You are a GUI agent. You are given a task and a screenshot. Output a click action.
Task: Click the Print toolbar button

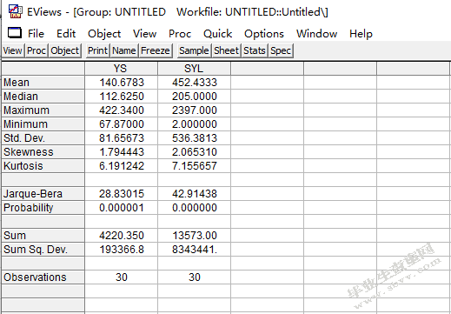pos(98,50)
